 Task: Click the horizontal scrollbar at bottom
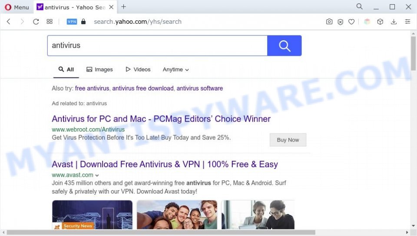click(x=161, y=233)
